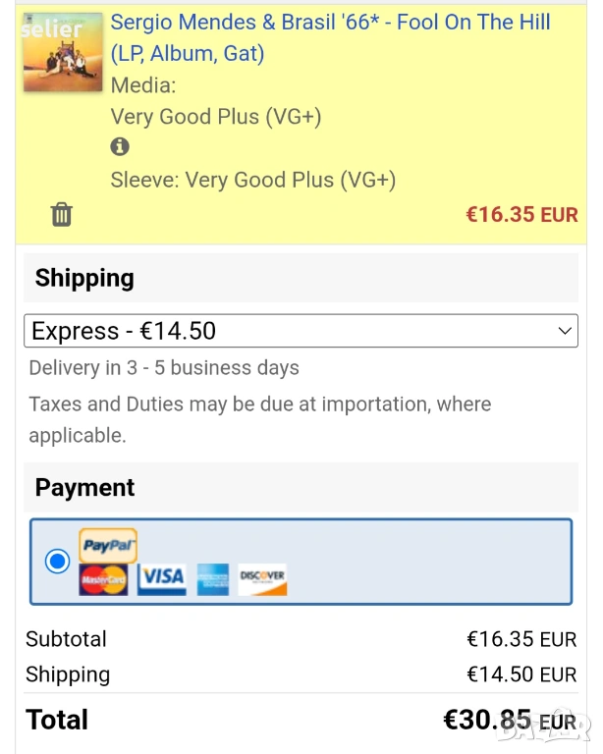Open the Express shipping dropdown
This screenshot has height=754, width=603.
click(301, 331)
